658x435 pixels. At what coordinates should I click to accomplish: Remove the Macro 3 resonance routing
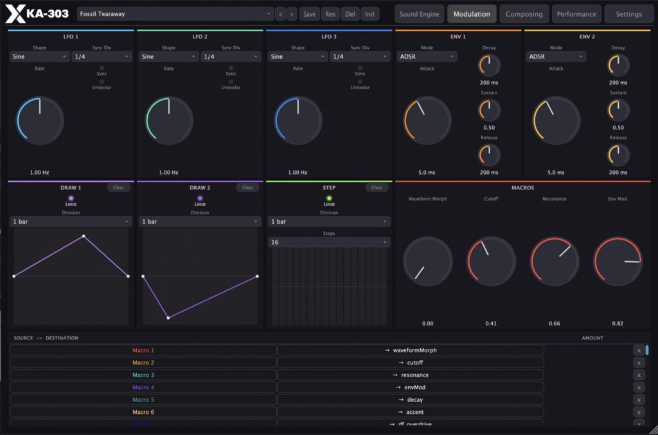pyautogui.click(x=639, y=375)
